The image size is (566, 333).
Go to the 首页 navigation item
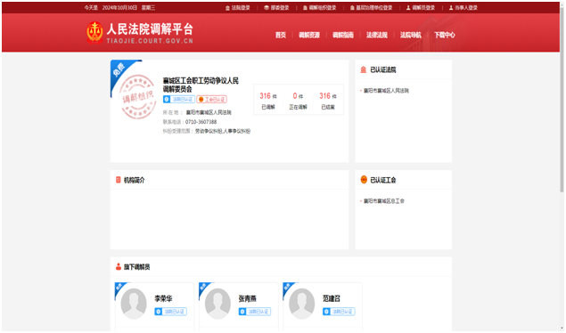point(281,35)
